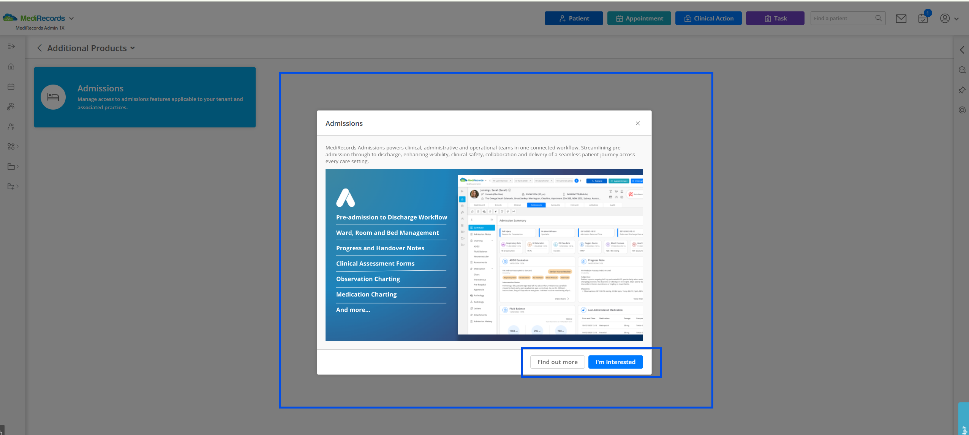969x435 pixels.
Task: Click the at-sign mentions icon
Action: click(x=962, y=110)
